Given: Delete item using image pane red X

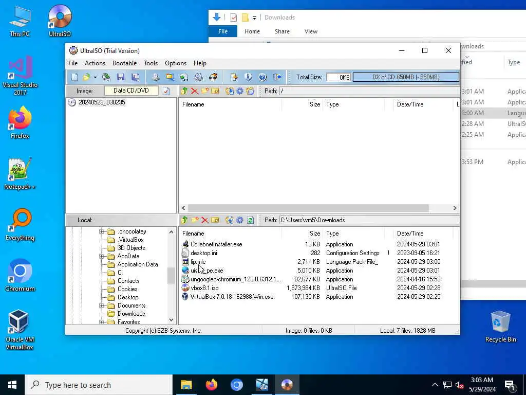Looking at the screenshot, I should click(x=195, y=91).
